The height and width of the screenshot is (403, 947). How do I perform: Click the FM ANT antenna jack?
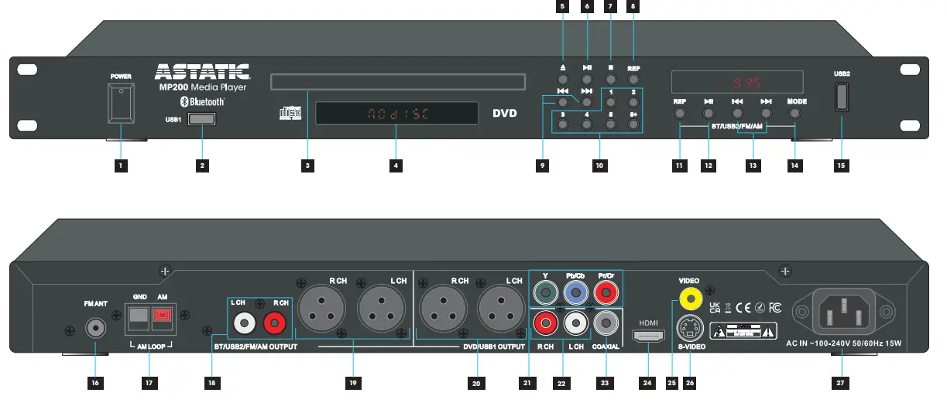point(94,328)
